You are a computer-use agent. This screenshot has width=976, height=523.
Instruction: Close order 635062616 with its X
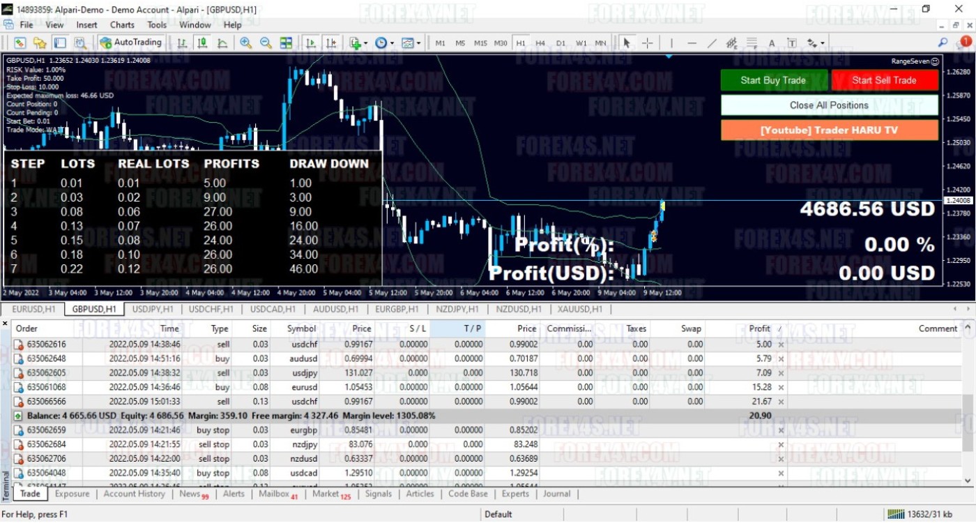(781, 344)
